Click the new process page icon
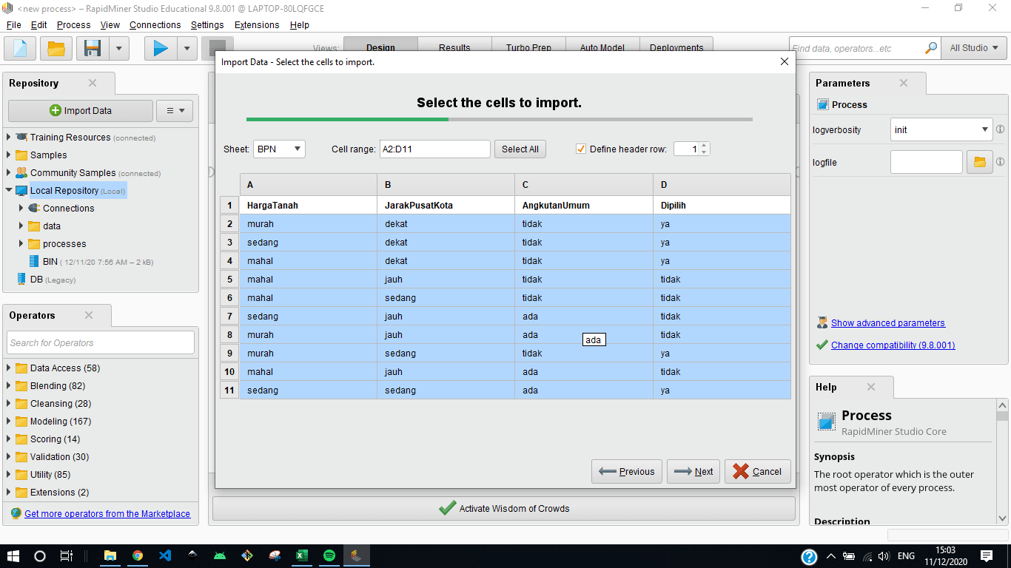Screen dimensions: 1011x568 coord(20,49)
